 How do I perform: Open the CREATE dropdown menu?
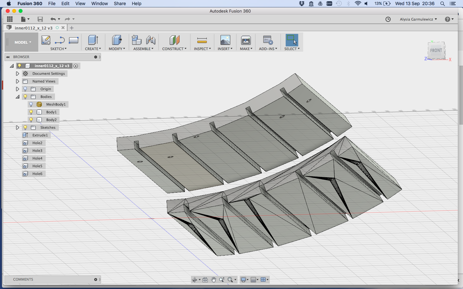tap(93, 49)
